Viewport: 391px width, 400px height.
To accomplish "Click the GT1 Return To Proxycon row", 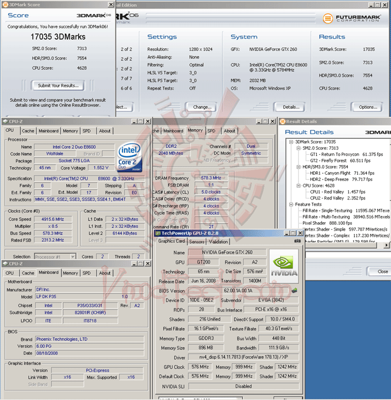I will (x=346, y=154).
